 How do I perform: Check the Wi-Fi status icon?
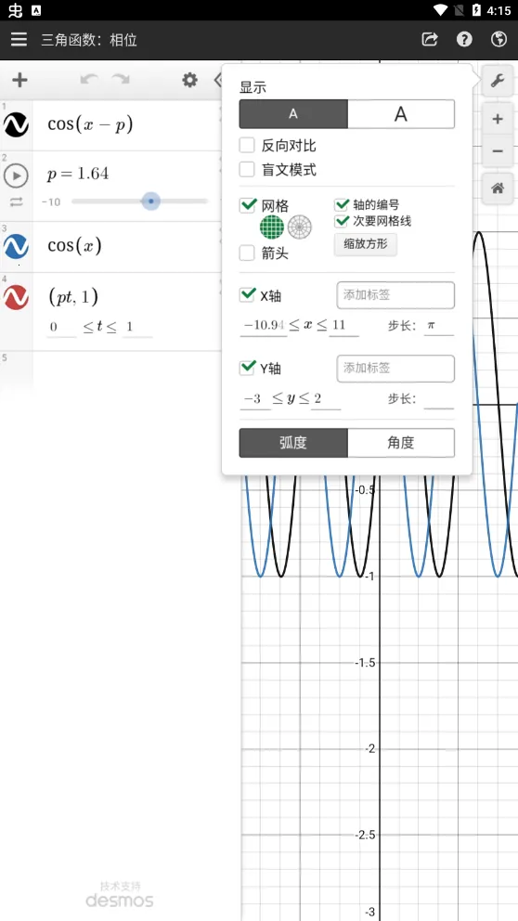tap(440, 10)
